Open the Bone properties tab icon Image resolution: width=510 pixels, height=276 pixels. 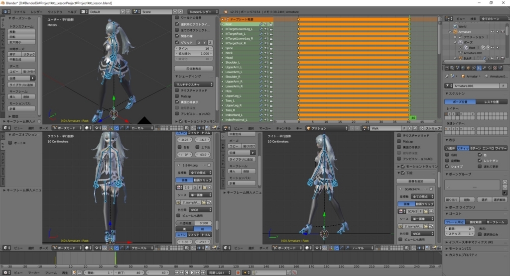485,68
